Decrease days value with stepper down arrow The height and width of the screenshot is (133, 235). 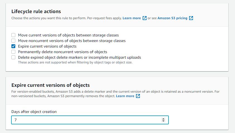[x=163, y=121]
